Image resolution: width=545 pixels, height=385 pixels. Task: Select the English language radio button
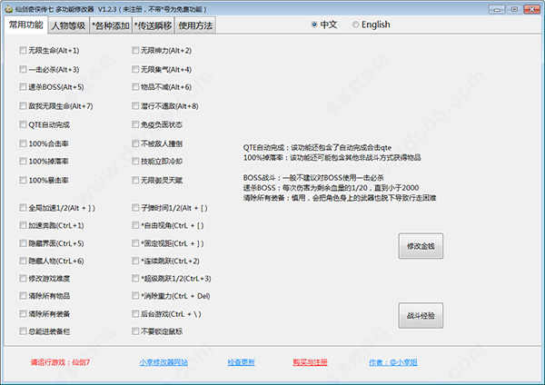tap(355, 25)
